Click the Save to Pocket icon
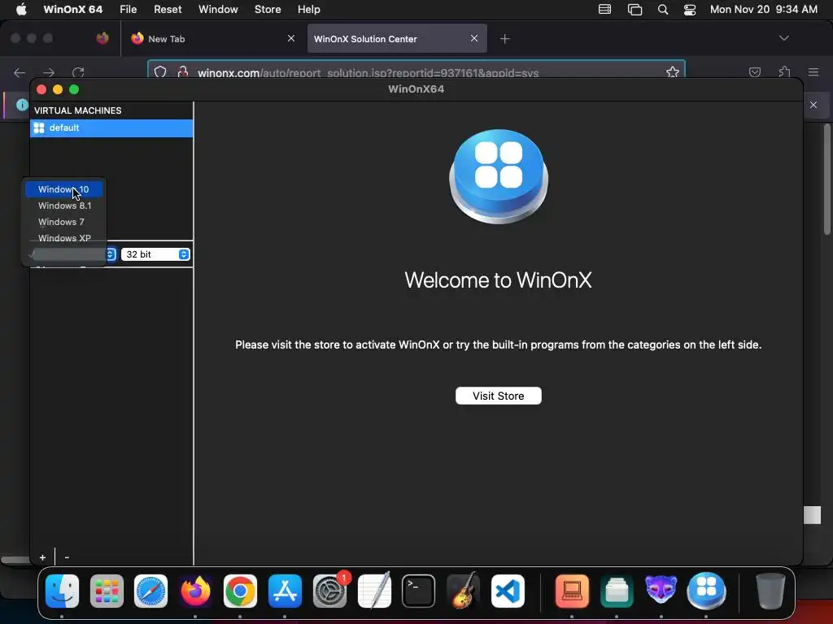The height and width of the screenshot is (624, 833). pos(755,72)
